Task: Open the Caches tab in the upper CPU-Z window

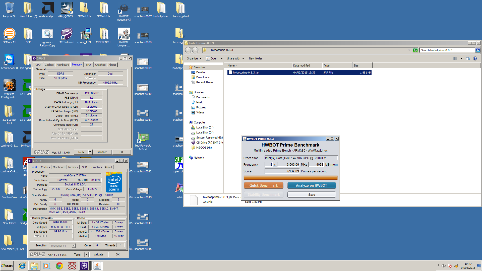Action: (x=49, y=65)
